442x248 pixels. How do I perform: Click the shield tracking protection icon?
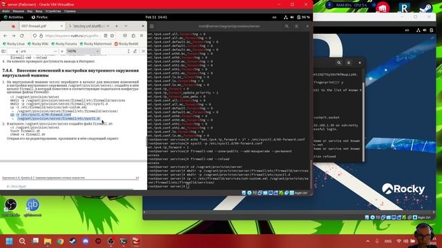(35, 36)
